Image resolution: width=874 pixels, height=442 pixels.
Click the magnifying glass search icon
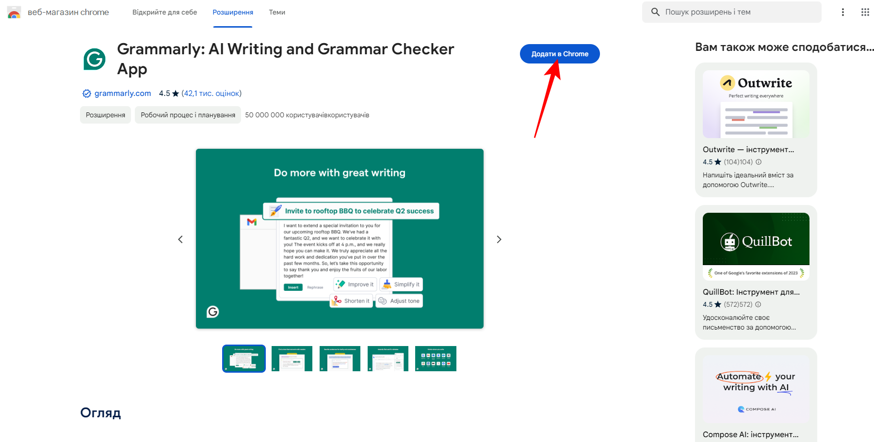click(655, 12)
